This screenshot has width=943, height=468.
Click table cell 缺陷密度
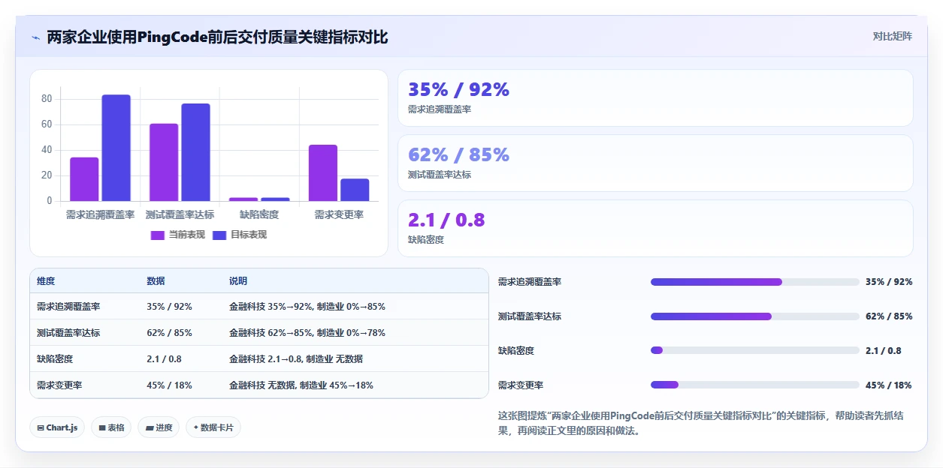[x=55, y=359]
